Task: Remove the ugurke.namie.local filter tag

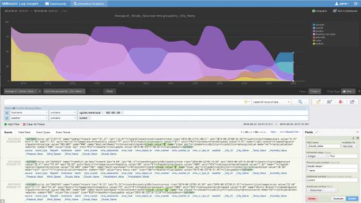Action: pyautogui.click(x=102, y=113)
